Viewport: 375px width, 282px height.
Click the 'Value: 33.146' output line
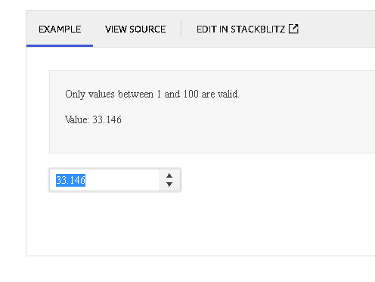click(93, 119)
